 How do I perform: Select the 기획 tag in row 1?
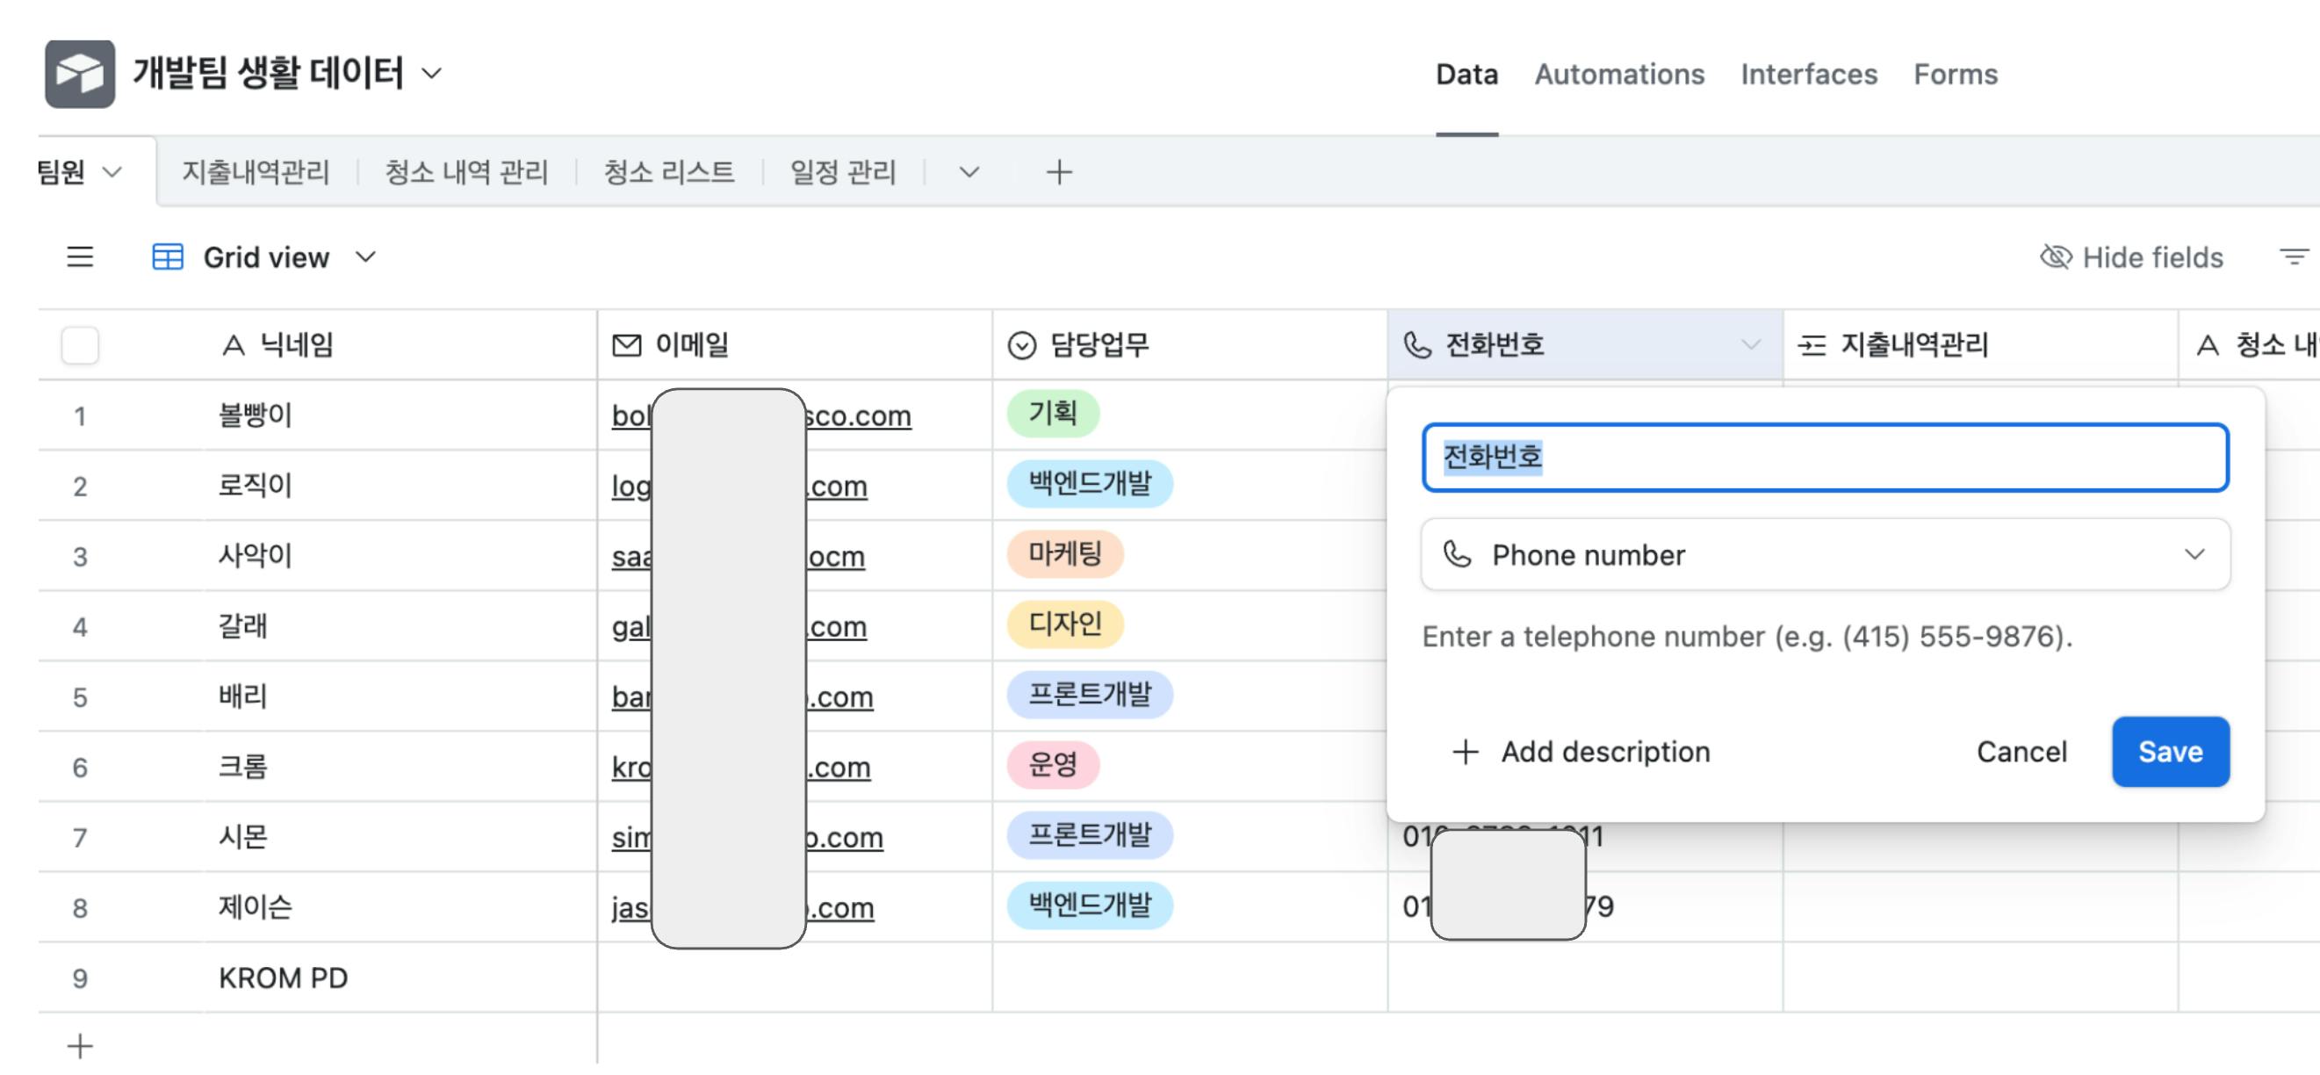[x=1053, y=414]
